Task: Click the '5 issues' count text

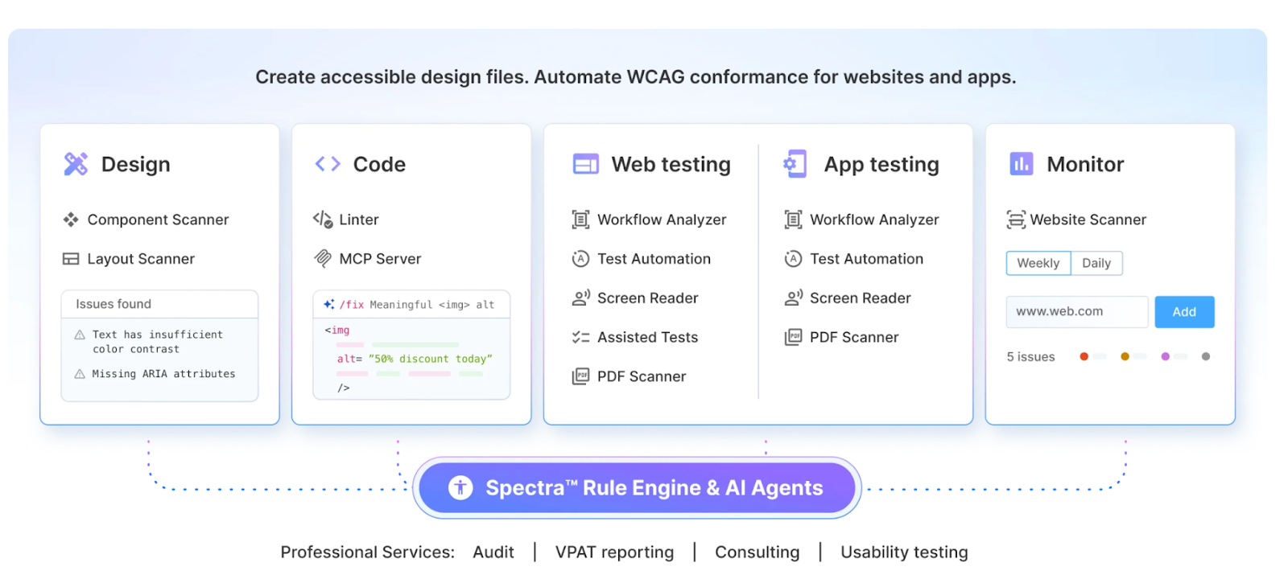Action: 1030,357
